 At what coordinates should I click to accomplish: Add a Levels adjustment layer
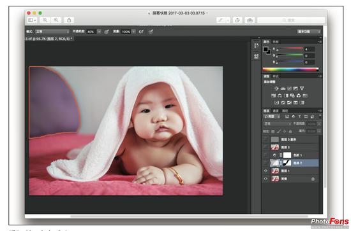[283, 88]
